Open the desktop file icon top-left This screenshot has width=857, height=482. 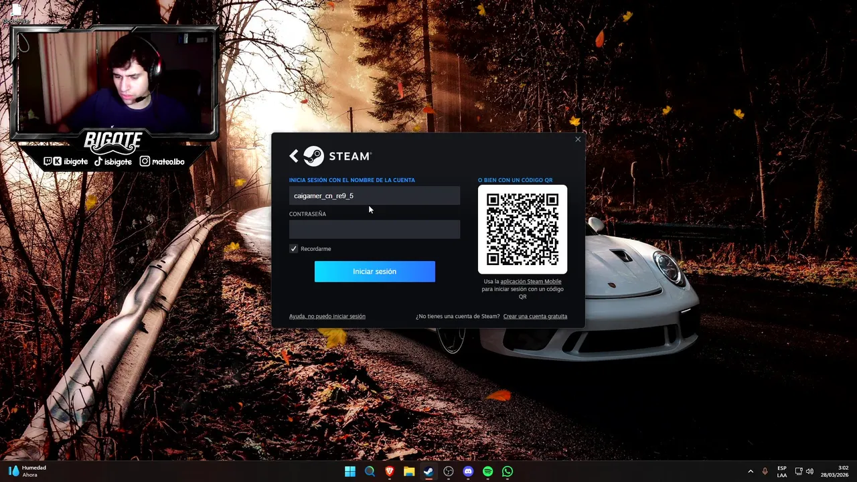coord(16,13)
